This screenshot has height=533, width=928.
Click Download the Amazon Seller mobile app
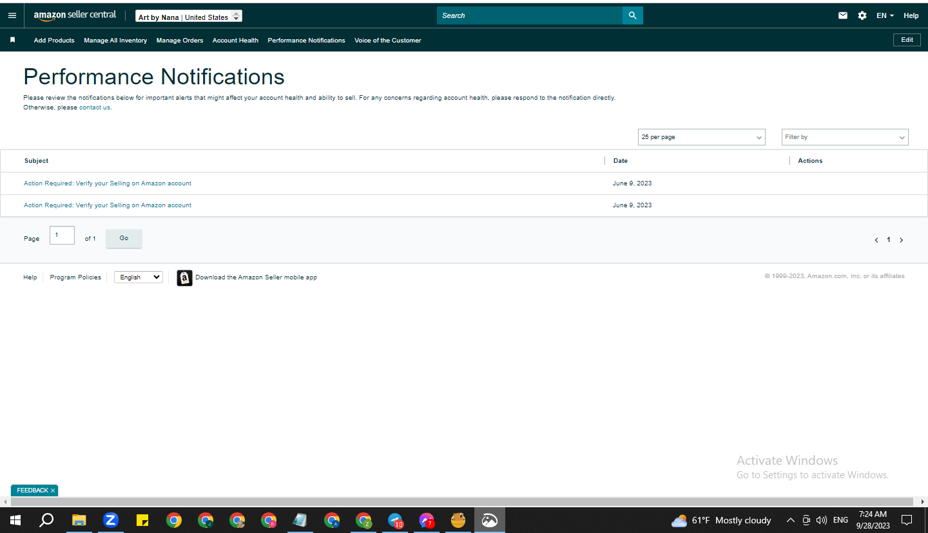[256, 277]
